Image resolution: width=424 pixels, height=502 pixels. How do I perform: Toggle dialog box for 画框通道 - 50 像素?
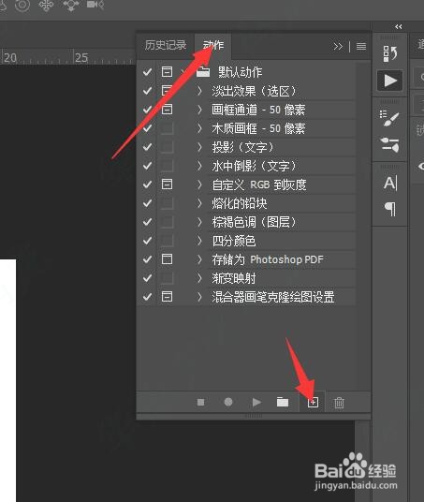pos(167,110)
